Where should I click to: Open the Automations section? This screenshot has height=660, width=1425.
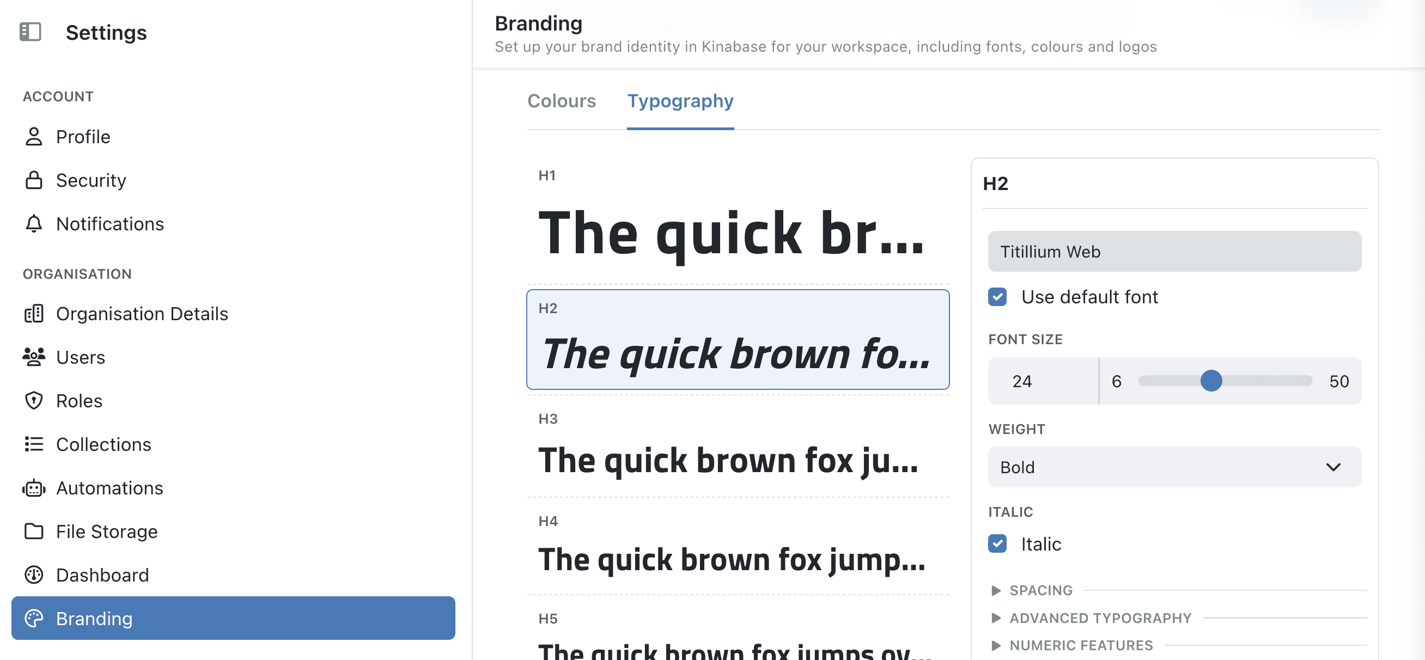[x=233, y=488]
